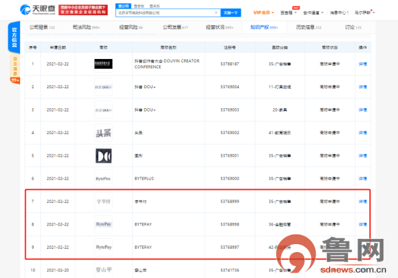Open the 合作通道 dropdown

[313, 13]
